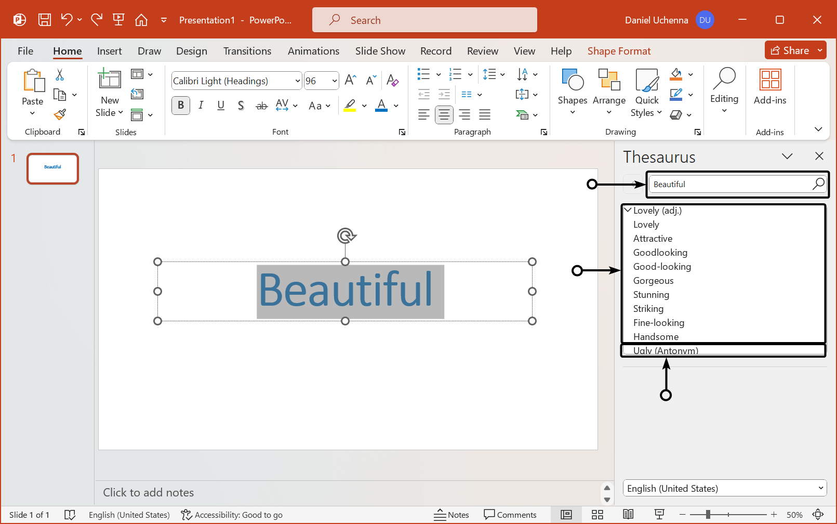Screen dimensions: 837x524
Task: Click Increase Font Size icon
Action: point(351,80)
